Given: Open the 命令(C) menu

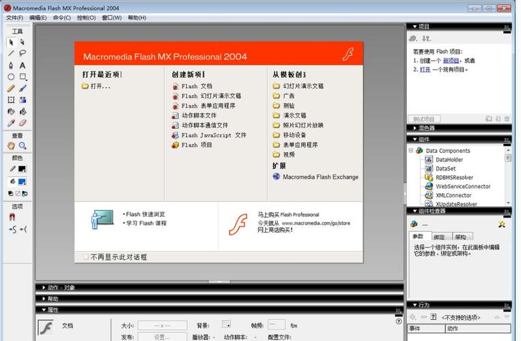Looking at the screenshot, I should pyautogui.click(x=62, y=18).
